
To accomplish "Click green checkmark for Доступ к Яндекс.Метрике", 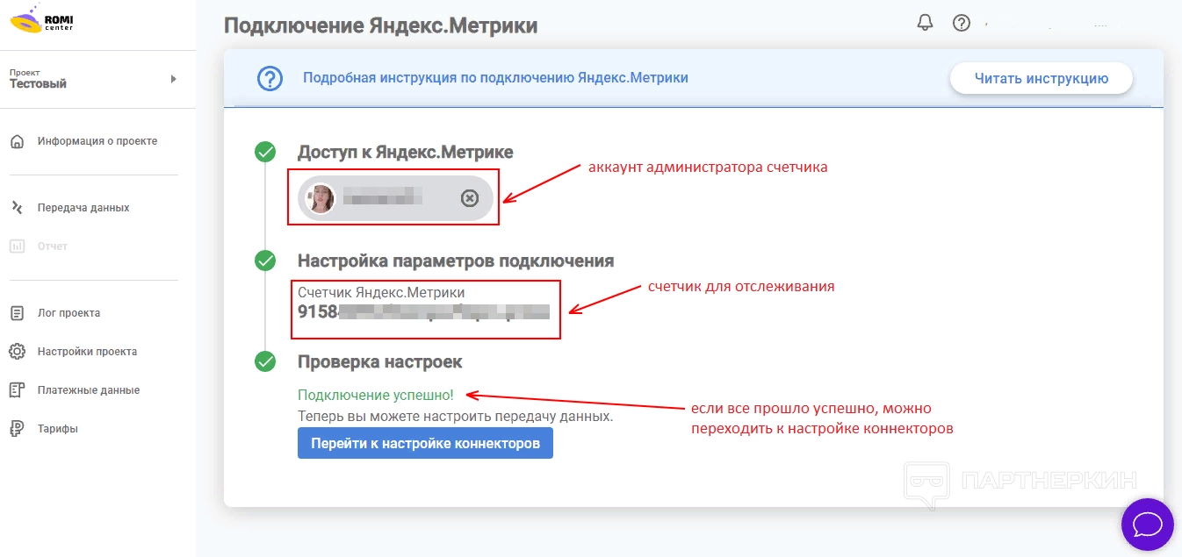I will (x=265, y=153).
